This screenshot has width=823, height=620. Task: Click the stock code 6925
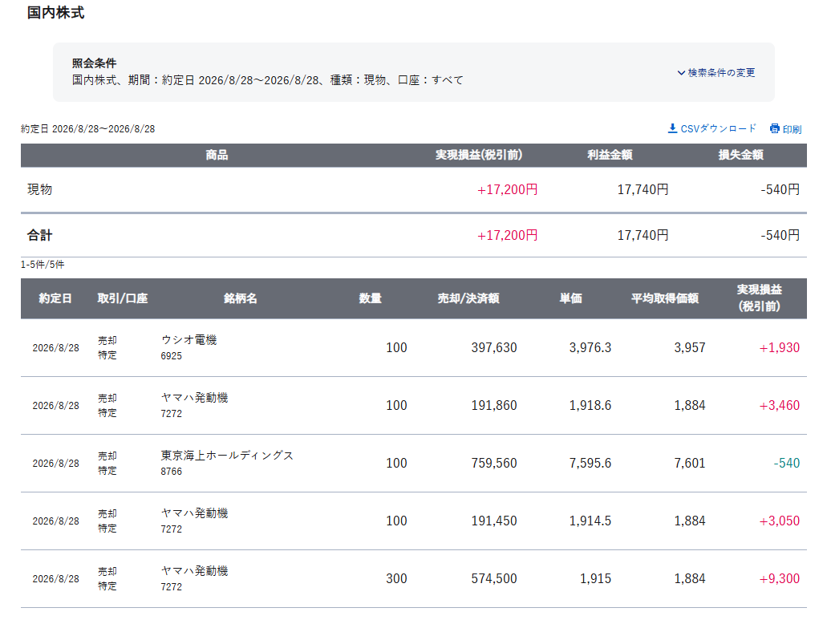coord(171,356)
